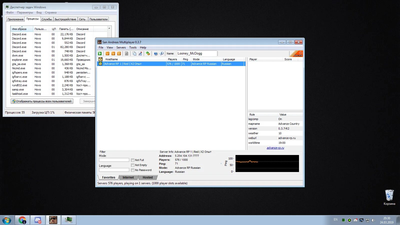Click the SA-MP character icon on the taskbar
This screenshot has width=400, height=225.
(53, 220)
